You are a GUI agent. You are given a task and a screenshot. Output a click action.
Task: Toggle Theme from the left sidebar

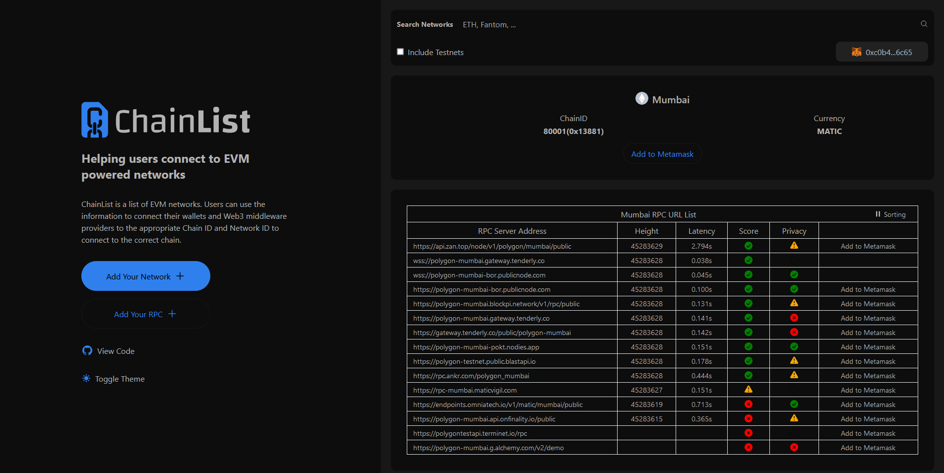click(x=120, y=379)
